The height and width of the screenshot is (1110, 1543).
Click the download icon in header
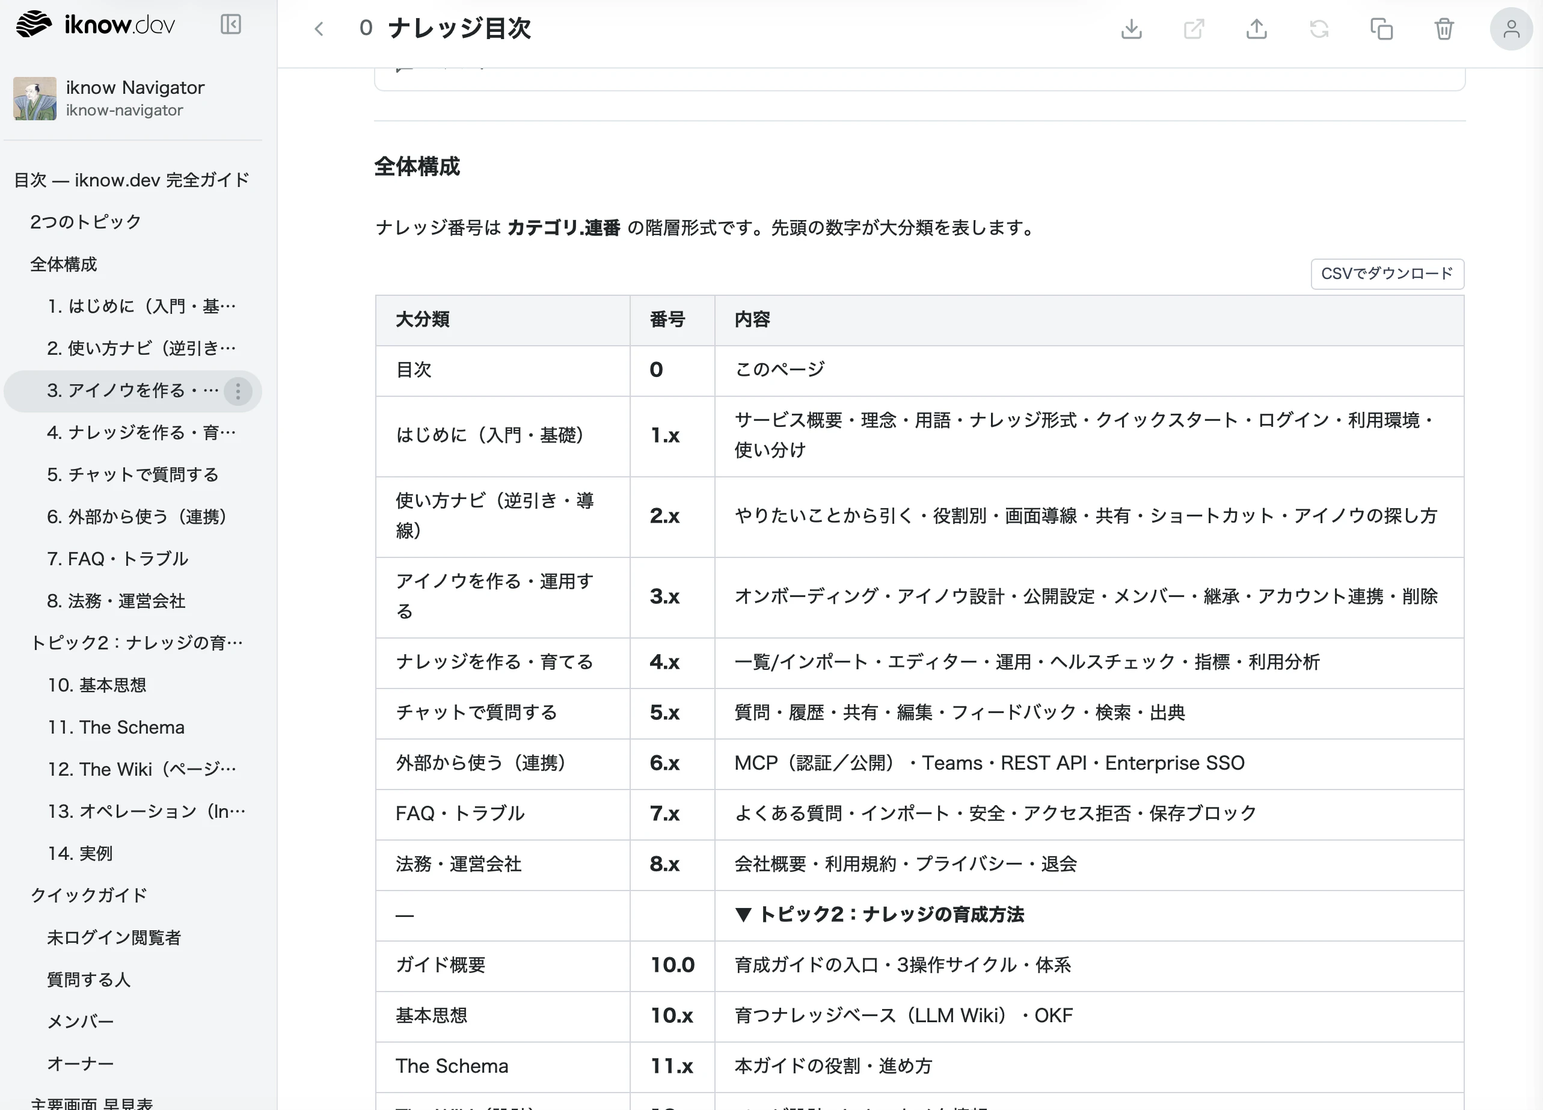pos(1130,29)
